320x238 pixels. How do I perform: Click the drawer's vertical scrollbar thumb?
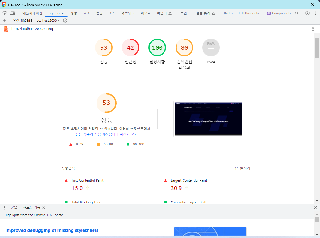pos(317,219)
